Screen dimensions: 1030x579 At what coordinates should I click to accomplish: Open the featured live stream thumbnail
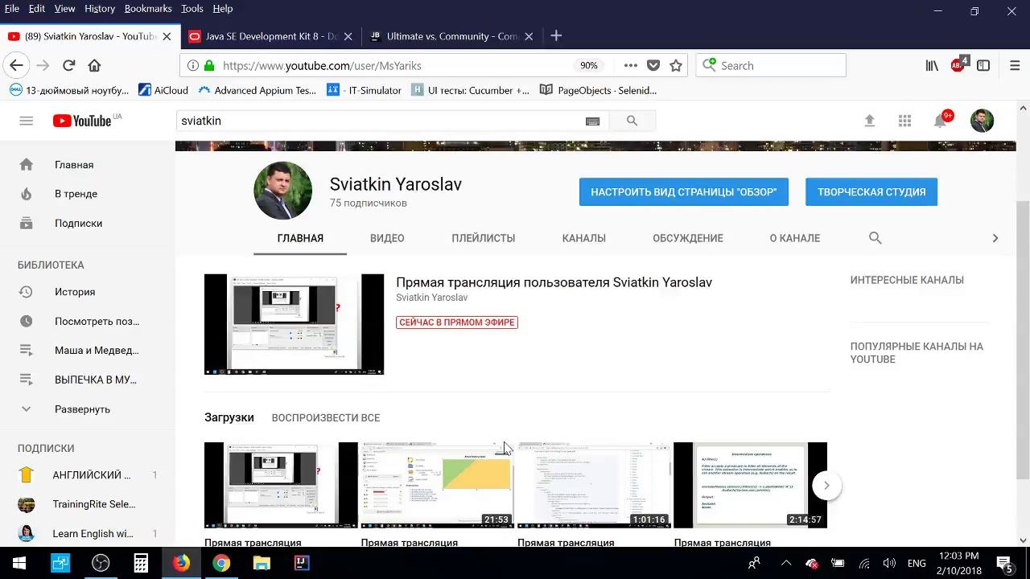point(294,324)
